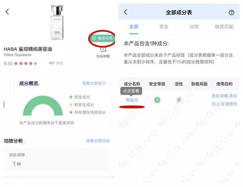Viewport: 243px width, 187px height.
Task: Open the help question mark icon
Action: [x=232, y=12]
